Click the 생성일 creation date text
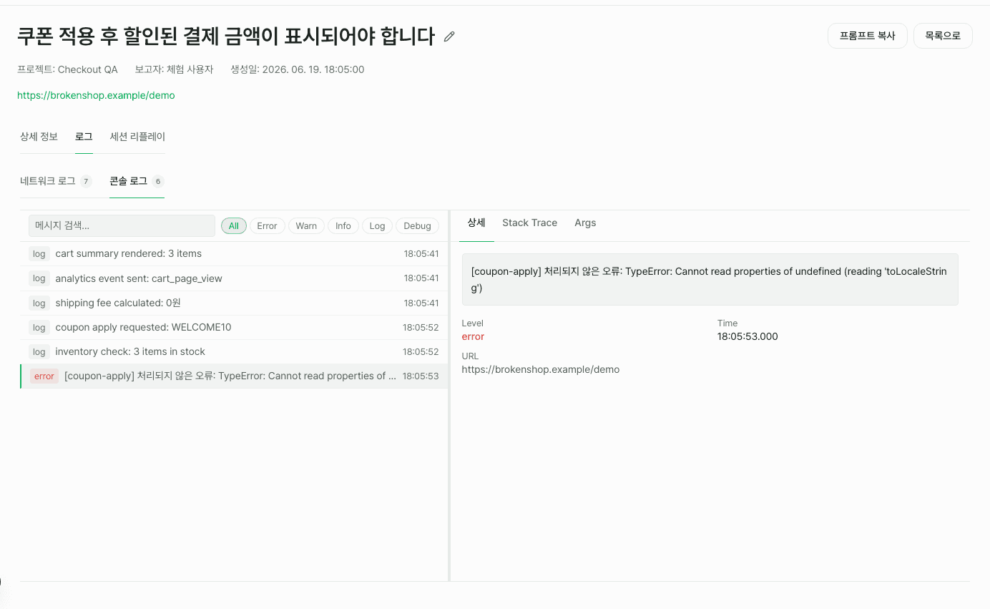 [x=298, y=69]
